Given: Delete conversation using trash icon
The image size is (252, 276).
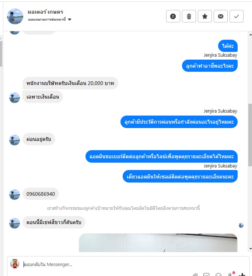Looking at the screenshot, I should tap(189, 16).
